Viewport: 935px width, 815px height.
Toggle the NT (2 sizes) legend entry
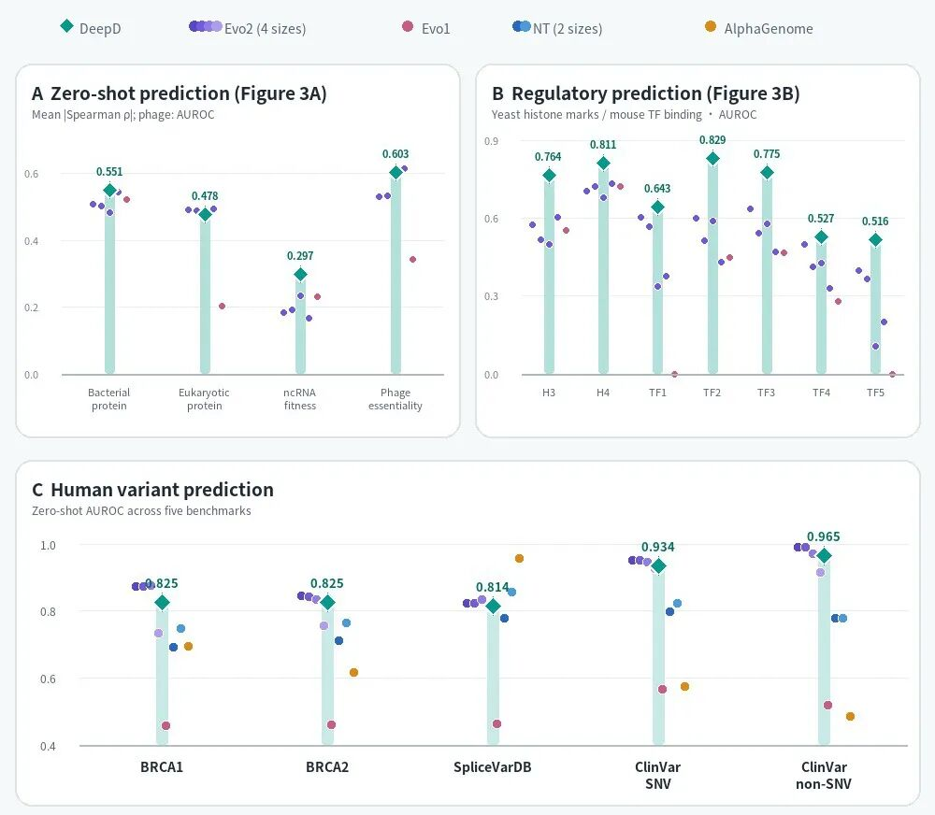(x=557, y=28)
